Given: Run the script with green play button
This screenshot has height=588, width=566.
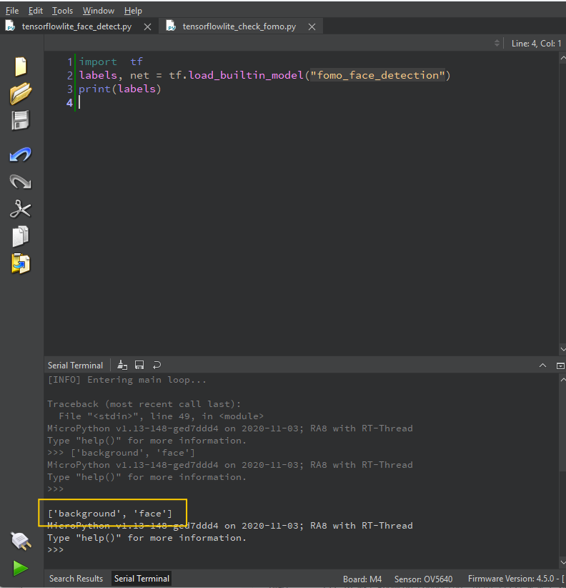Looking at the screenshot, I should click(21, 568).
